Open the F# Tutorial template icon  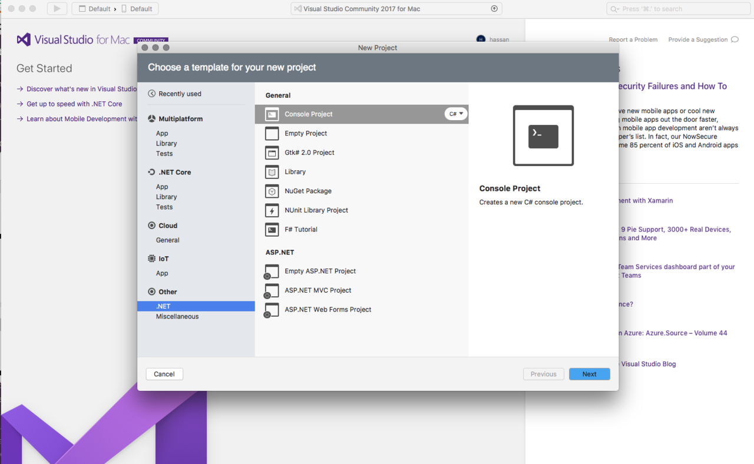(272, 230)
